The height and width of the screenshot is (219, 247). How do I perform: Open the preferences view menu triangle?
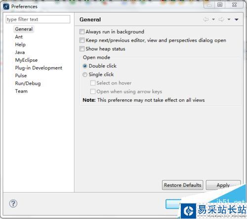pos(237,20)
